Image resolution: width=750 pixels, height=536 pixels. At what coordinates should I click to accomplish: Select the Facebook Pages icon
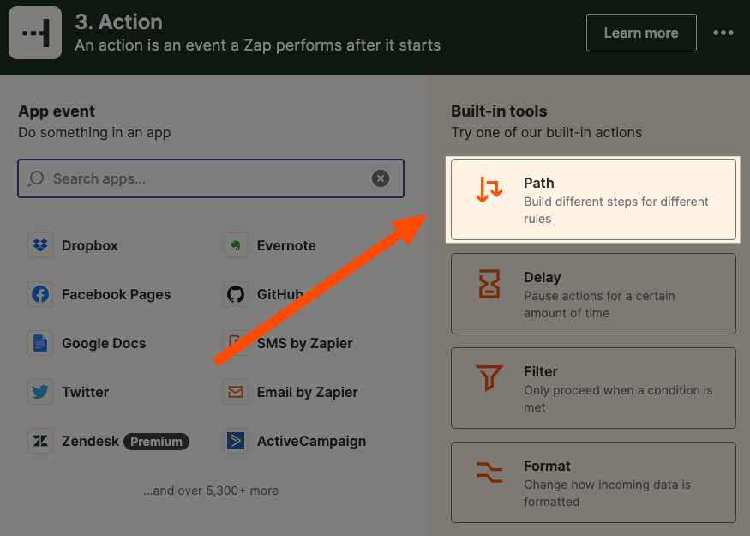40,294
